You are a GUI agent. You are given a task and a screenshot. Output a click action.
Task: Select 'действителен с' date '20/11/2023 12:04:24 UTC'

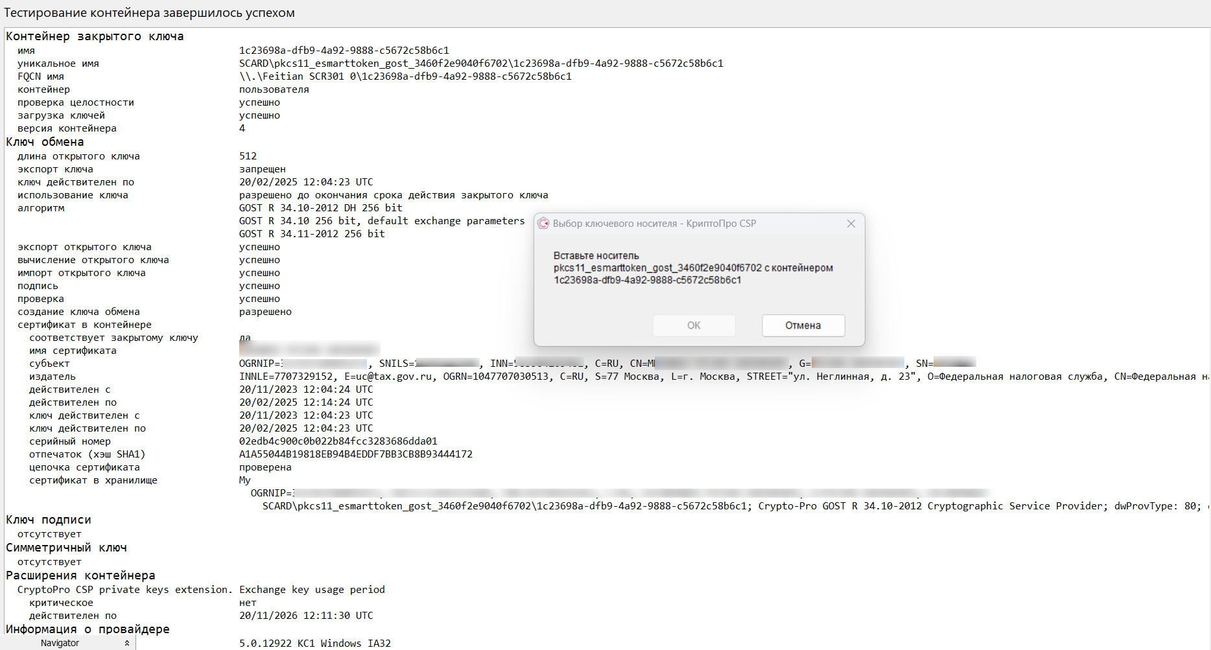(306, 389)
